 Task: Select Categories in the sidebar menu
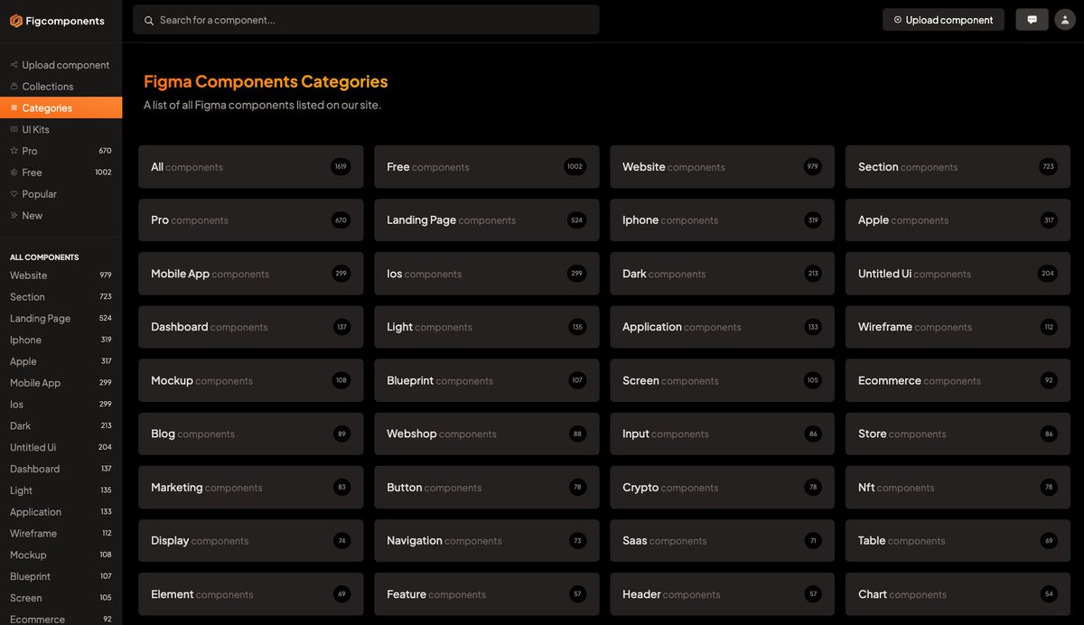point(47,108)
